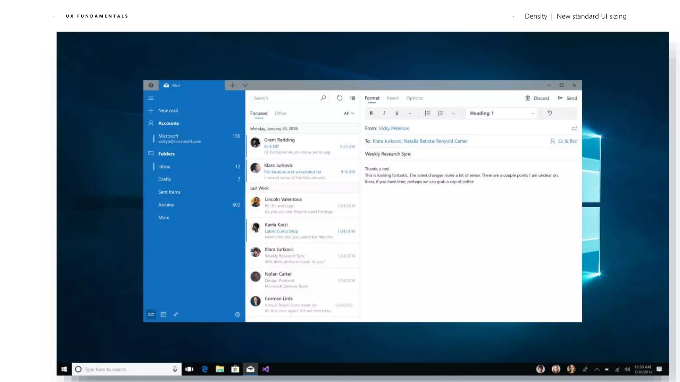Click the hamburger menu icon in sidebar
680x382 pixels.
point(151,98)
